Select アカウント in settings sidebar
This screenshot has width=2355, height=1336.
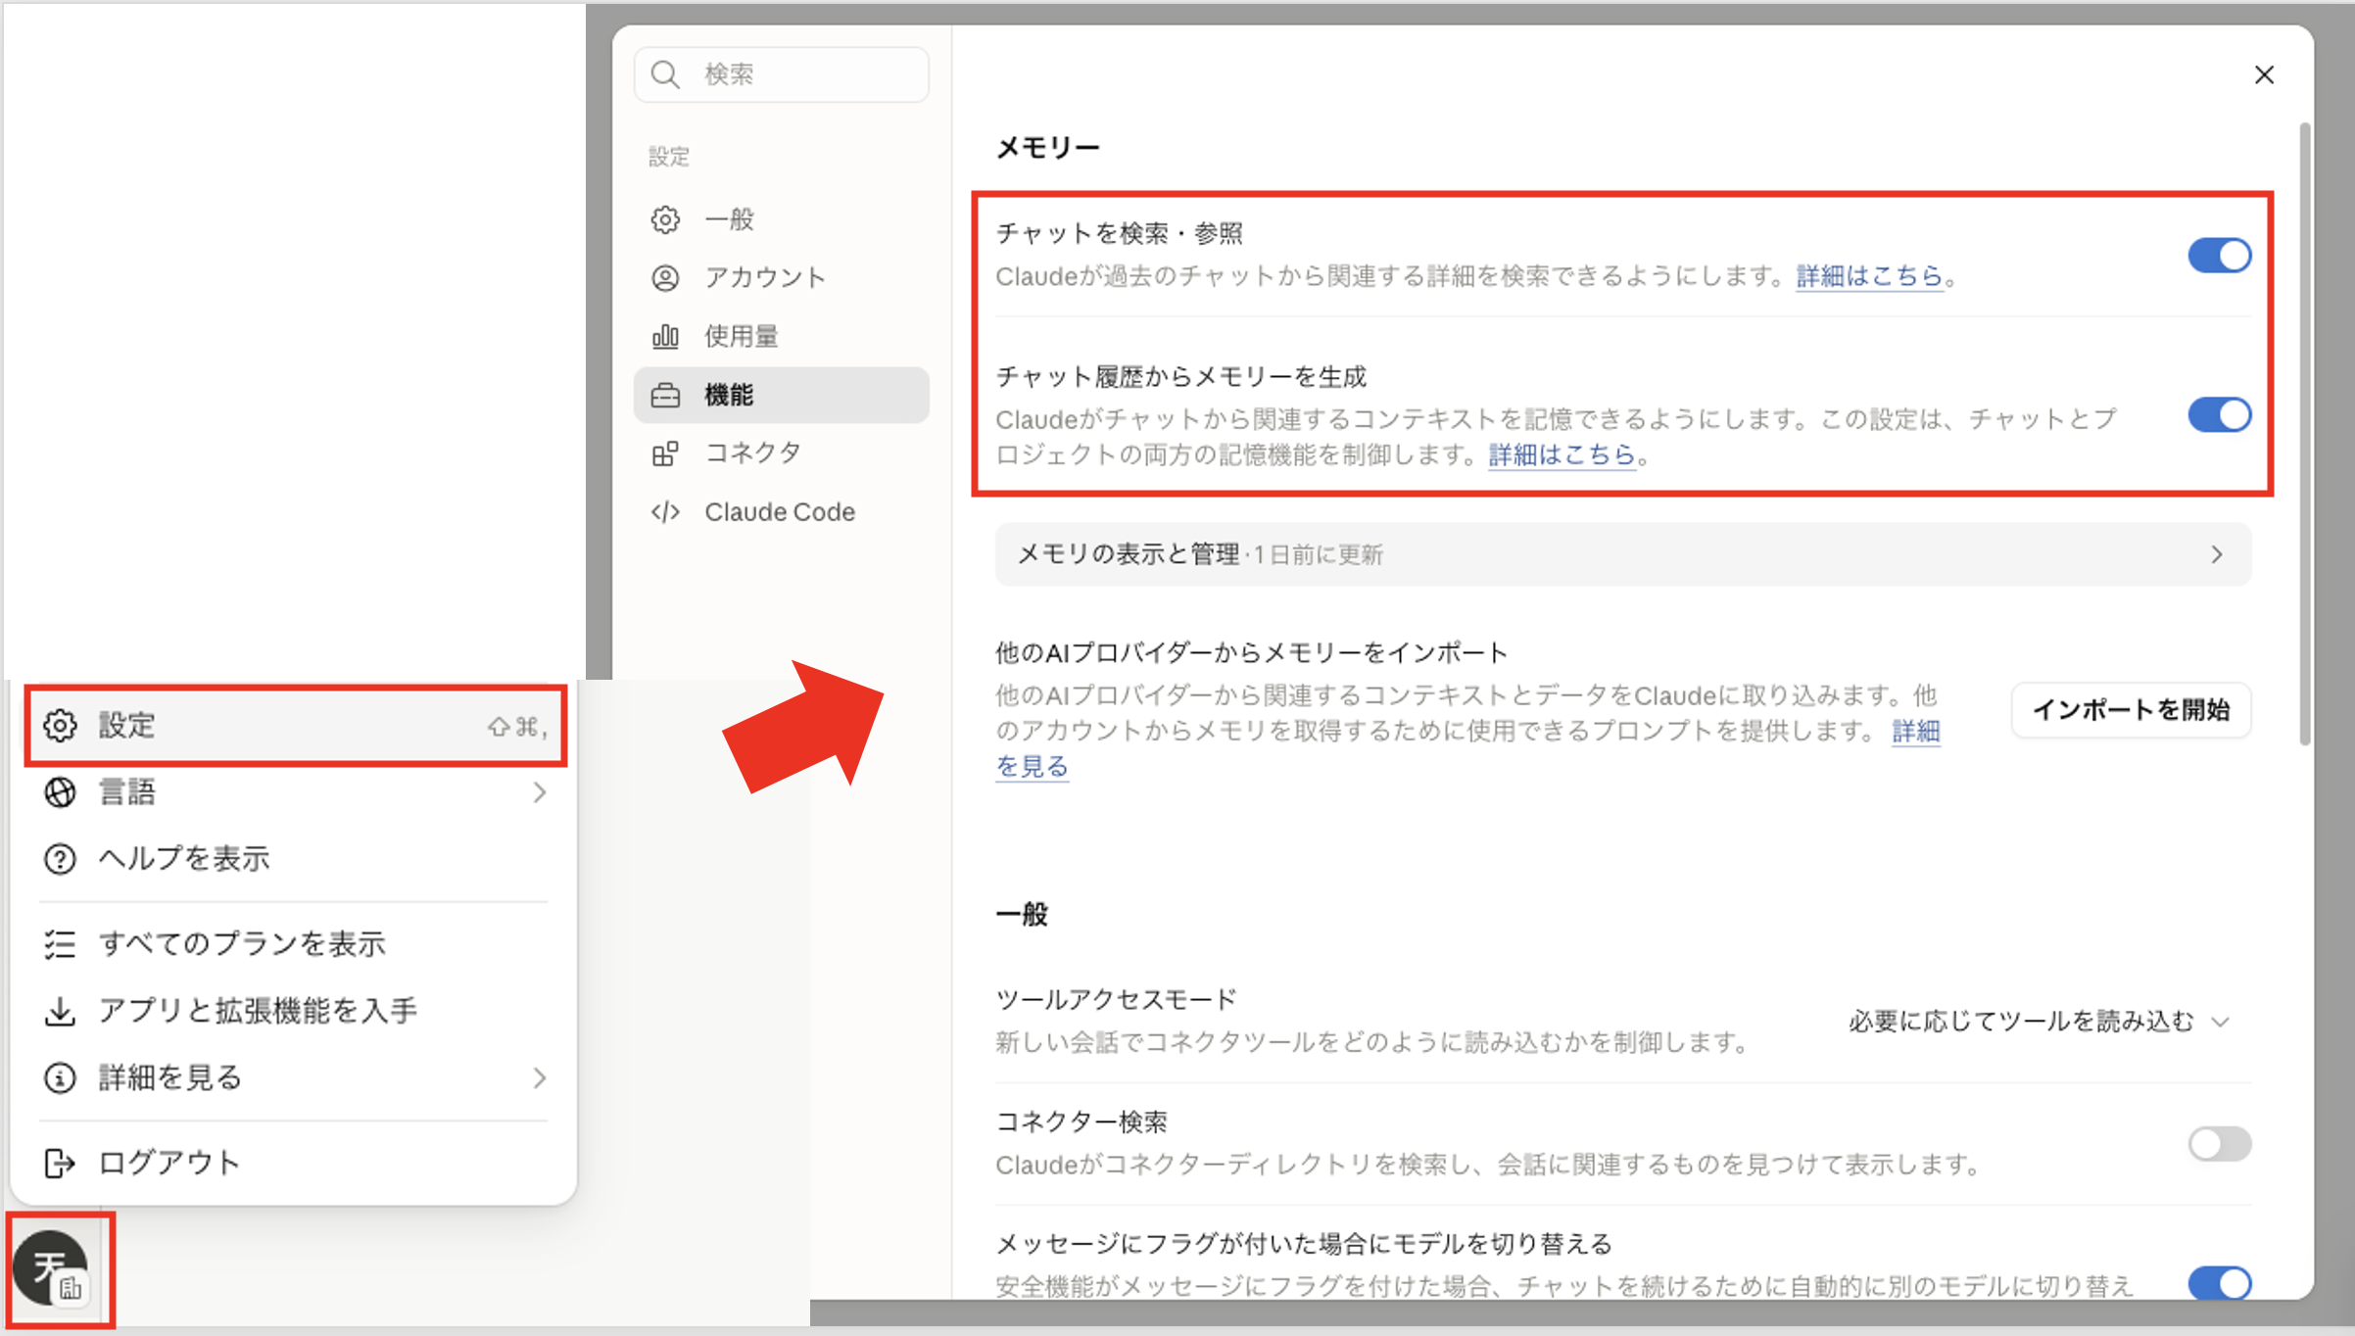coord(781,278)
